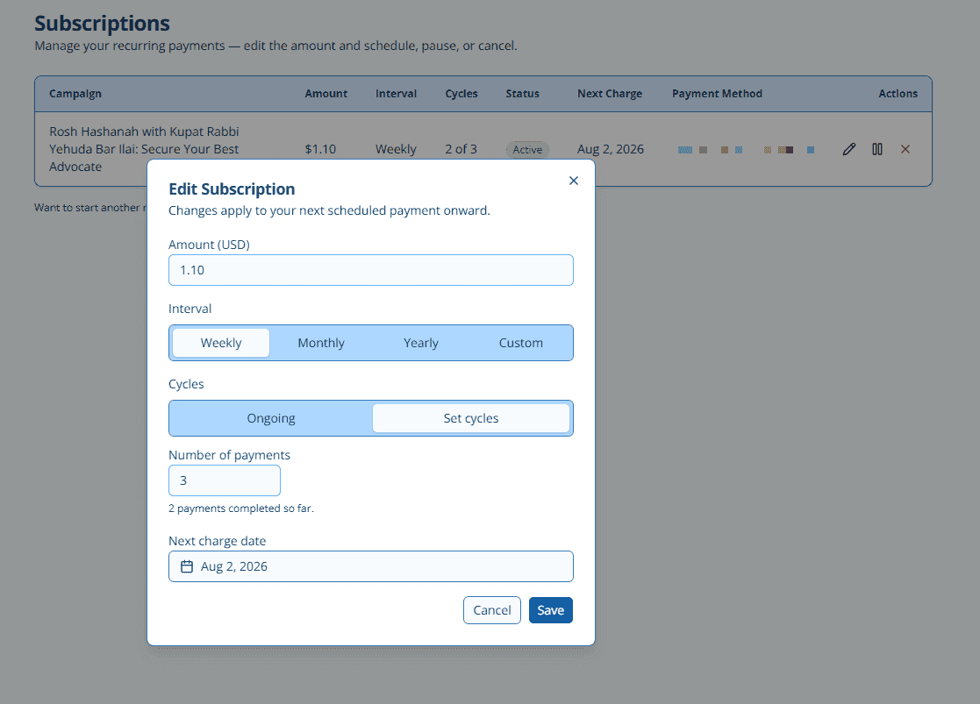
Task: Open the Next charge date picker field
Action: point(370,566)
